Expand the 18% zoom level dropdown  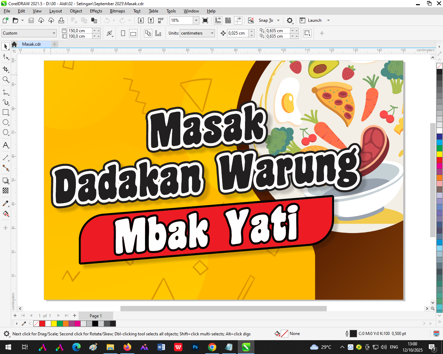(196, 20)
